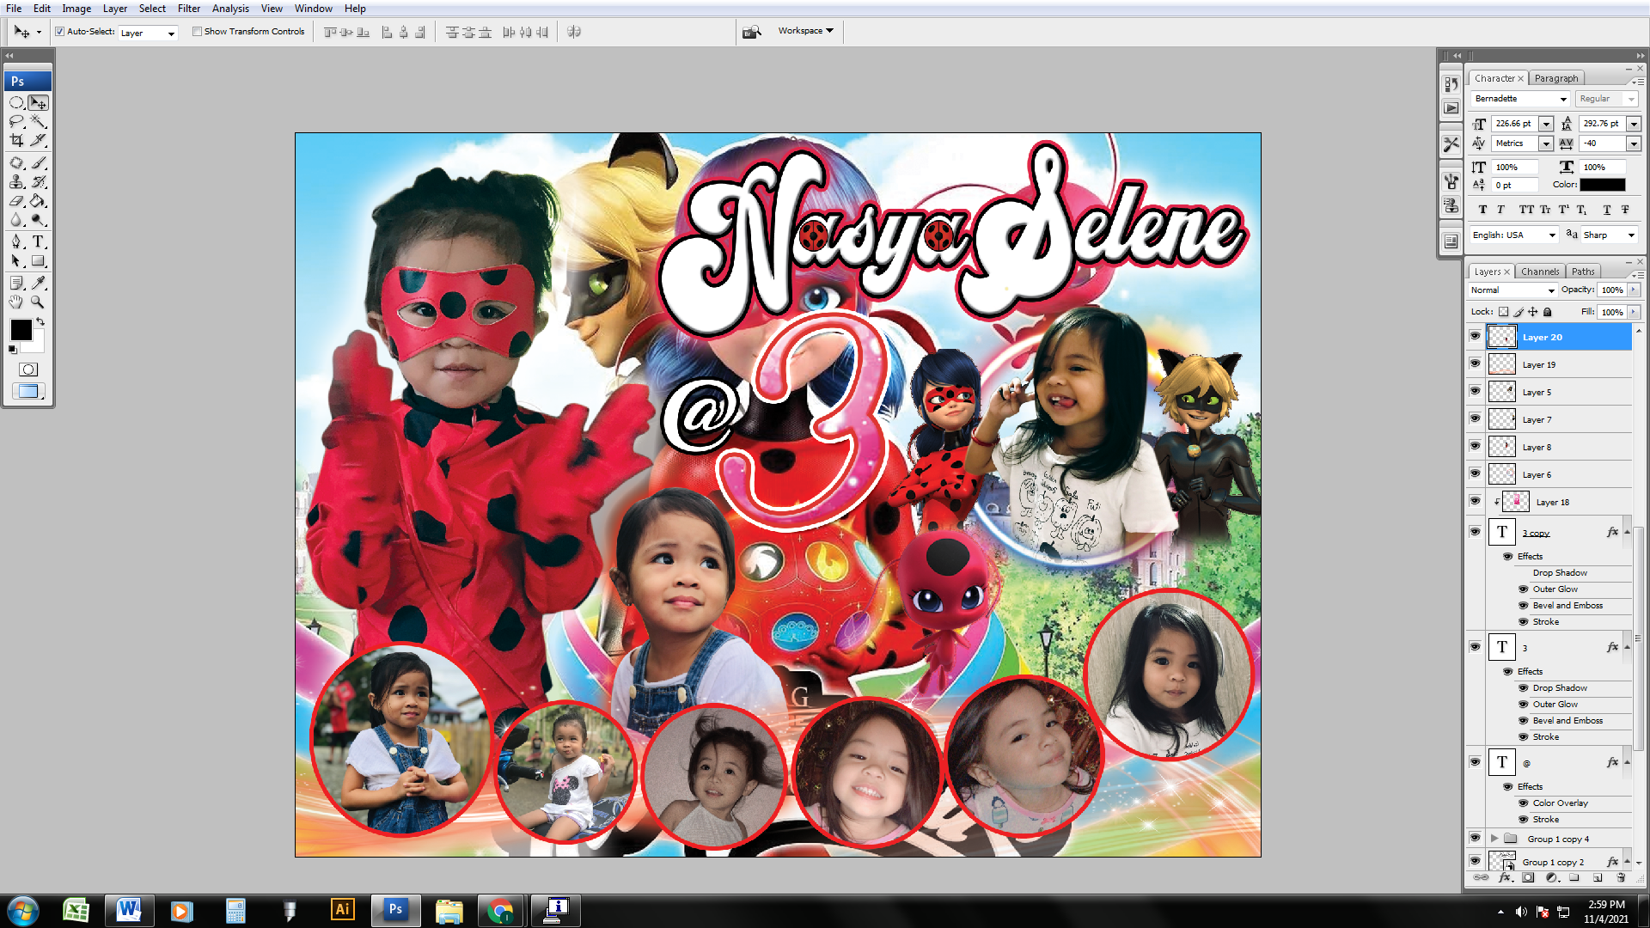Toggle visibility of '3 copy' text layer
This screenshot has width=1650, height=928.
tap(1476, 532)
